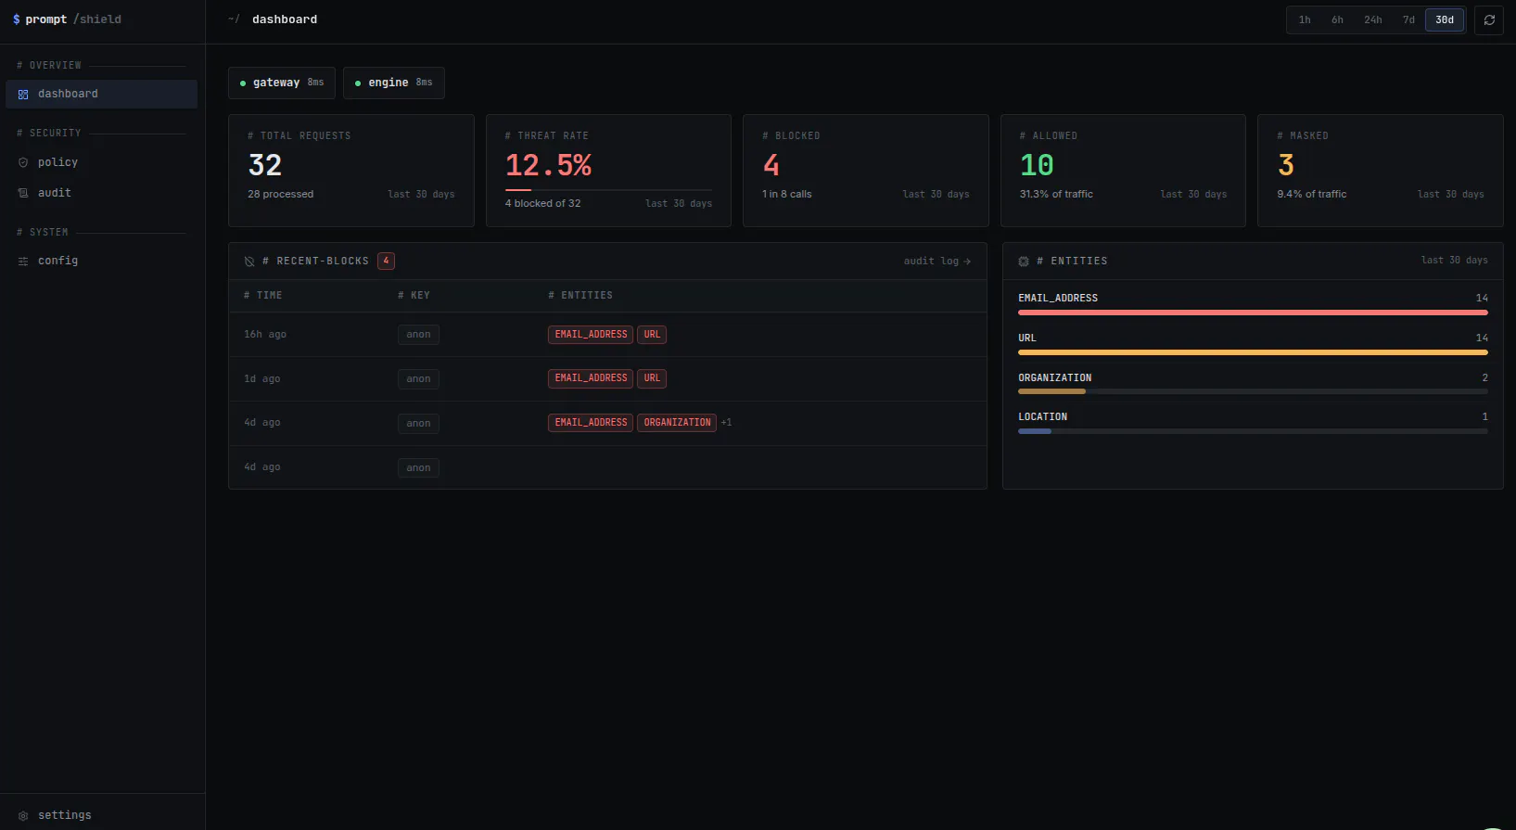The width and height of the screenshot is (1516, 830).
Task: Click the '16h ago' time cell
Action: [265, 335]
